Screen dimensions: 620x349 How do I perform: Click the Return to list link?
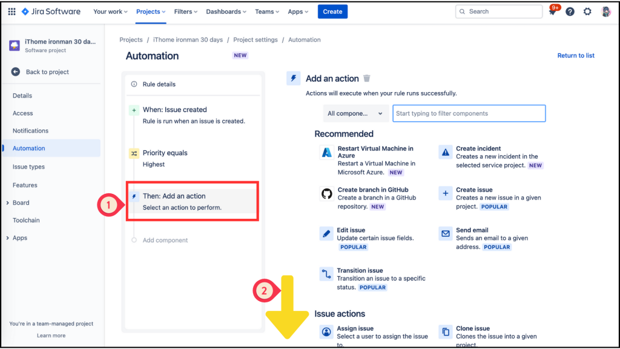[x=576, y=55]
